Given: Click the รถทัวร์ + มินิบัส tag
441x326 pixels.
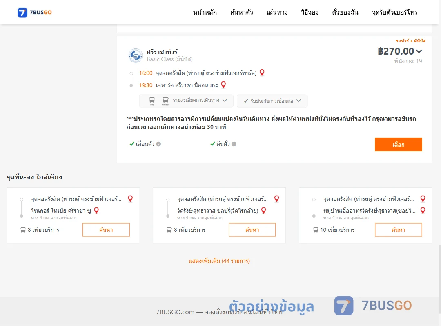Looking at the screenshot, I should click(x=411, y=41).
